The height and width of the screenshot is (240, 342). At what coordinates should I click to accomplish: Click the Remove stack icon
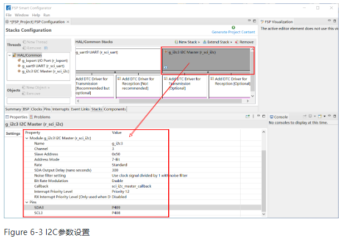click(237, 42)
